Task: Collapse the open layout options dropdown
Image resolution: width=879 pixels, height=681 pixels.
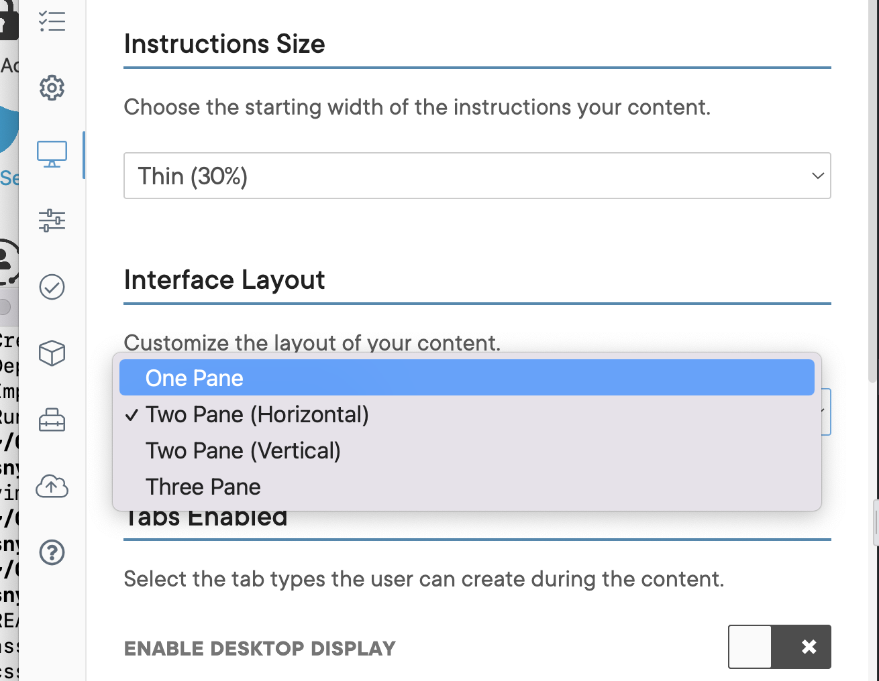Action: [825, 412]
